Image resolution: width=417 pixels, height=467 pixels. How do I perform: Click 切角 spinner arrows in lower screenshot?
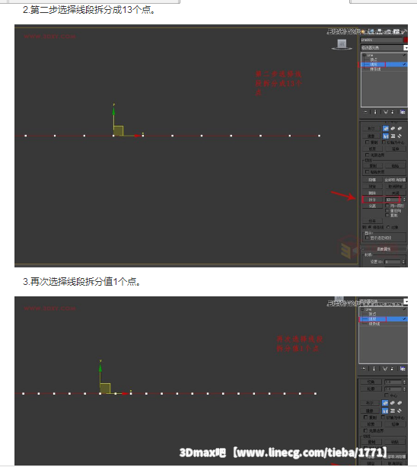coord(404,382)
